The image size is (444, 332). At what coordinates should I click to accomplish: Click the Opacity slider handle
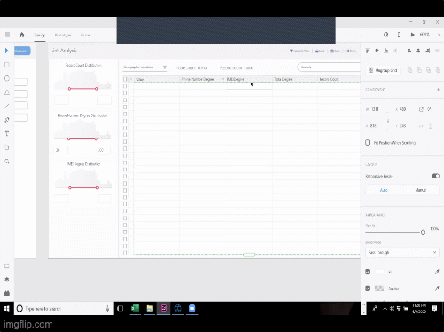tap(423, 233)
